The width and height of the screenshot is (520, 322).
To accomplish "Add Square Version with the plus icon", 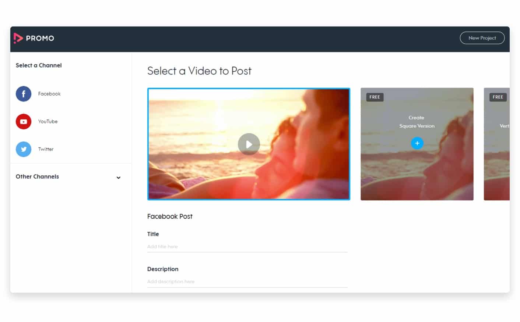I will 417,143.
